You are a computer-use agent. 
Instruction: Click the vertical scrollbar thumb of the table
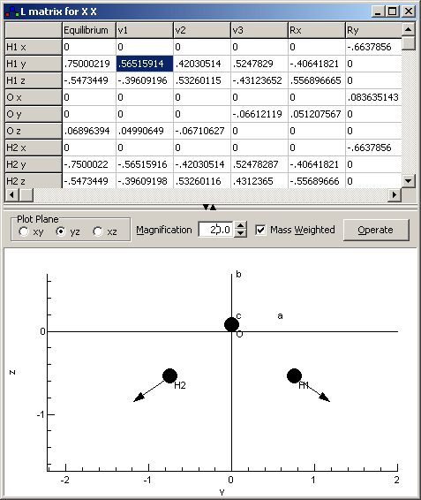click(x=409, y=43)
